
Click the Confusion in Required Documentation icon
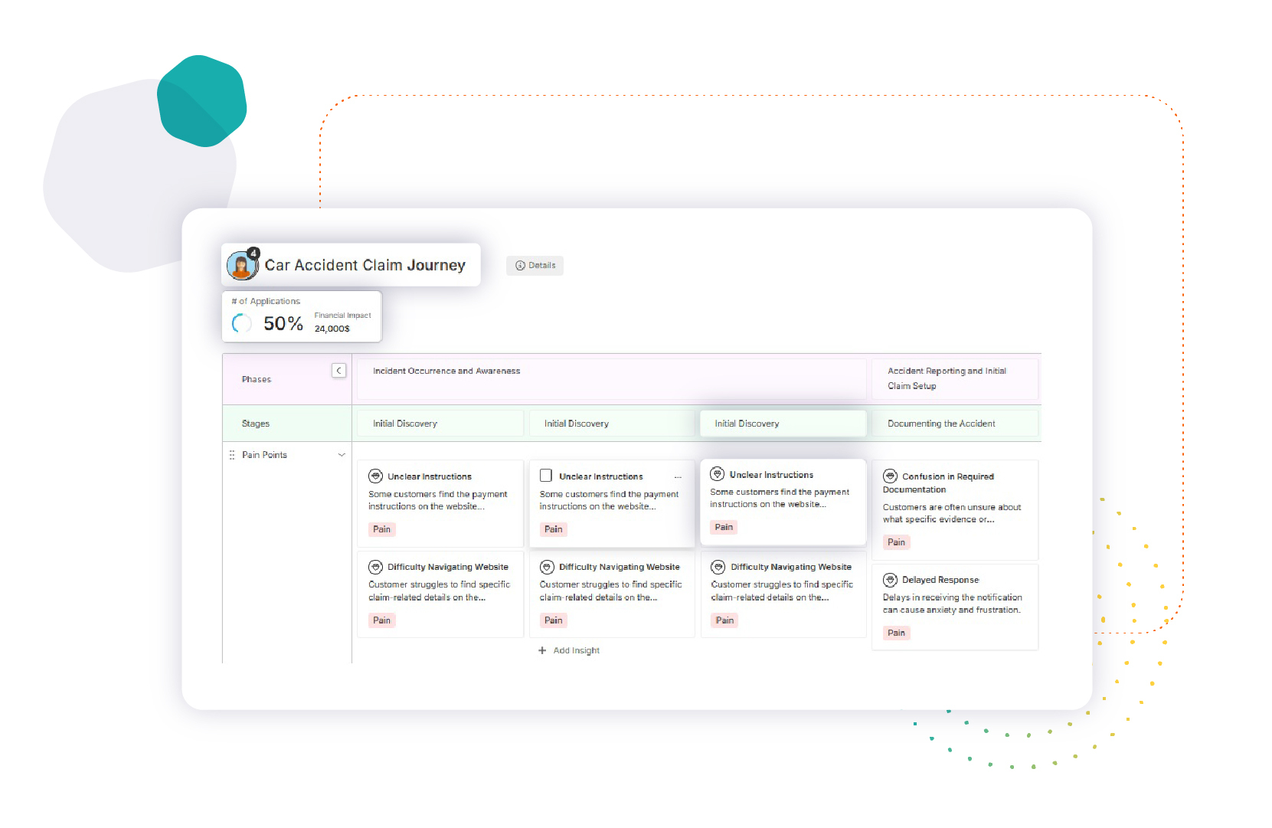(x=890, y=476)
